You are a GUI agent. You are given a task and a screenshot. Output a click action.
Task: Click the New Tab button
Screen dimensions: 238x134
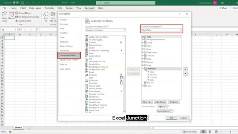[x=147, y=102]
